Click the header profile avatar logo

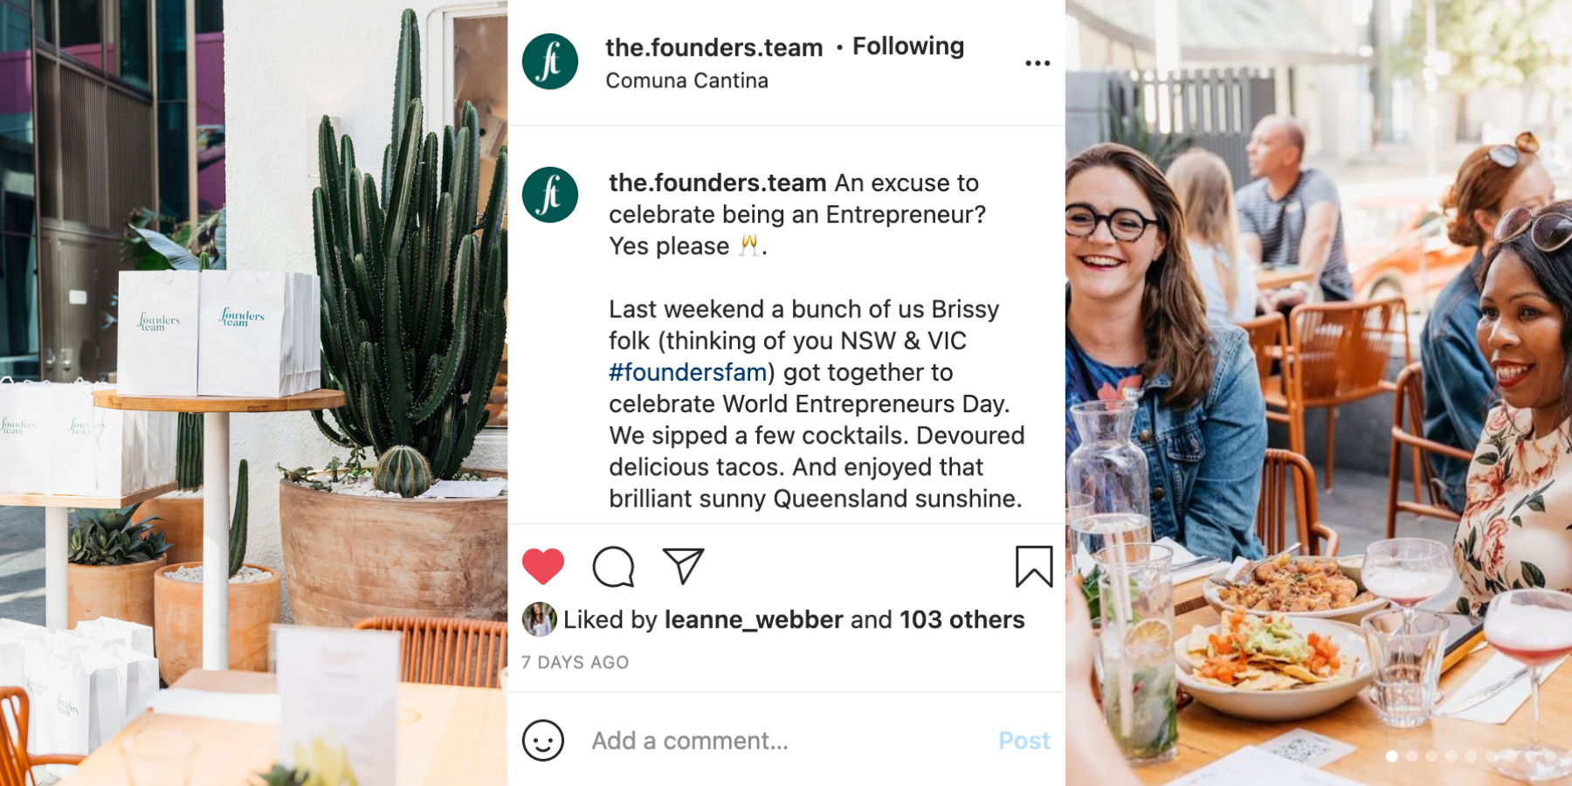coord(550,62)
